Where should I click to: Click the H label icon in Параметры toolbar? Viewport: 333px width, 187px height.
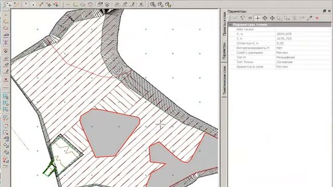pyautogui.click(x=250, y=18)
